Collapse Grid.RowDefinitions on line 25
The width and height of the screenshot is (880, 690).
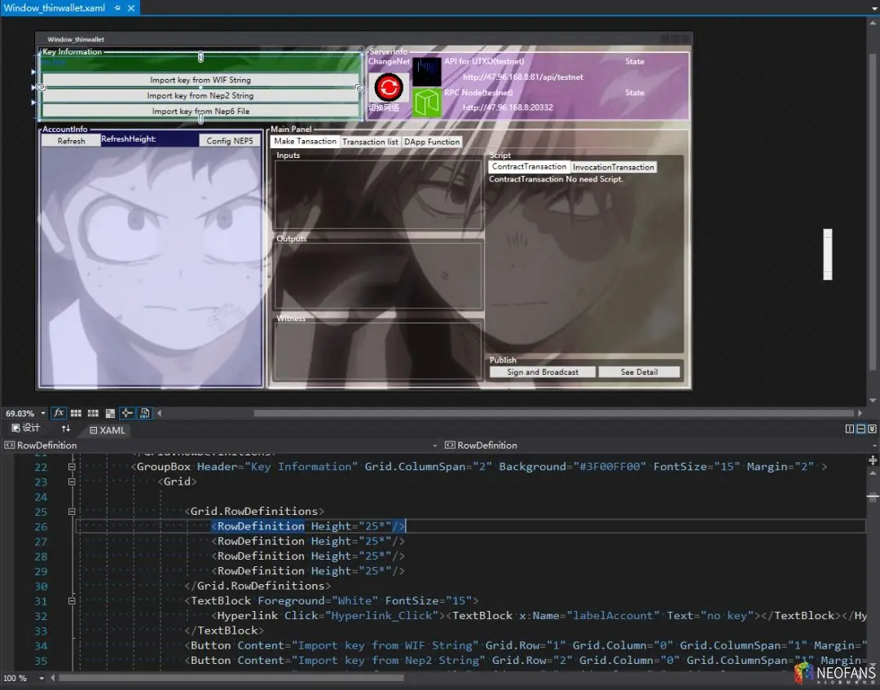(x=72, y=512)
